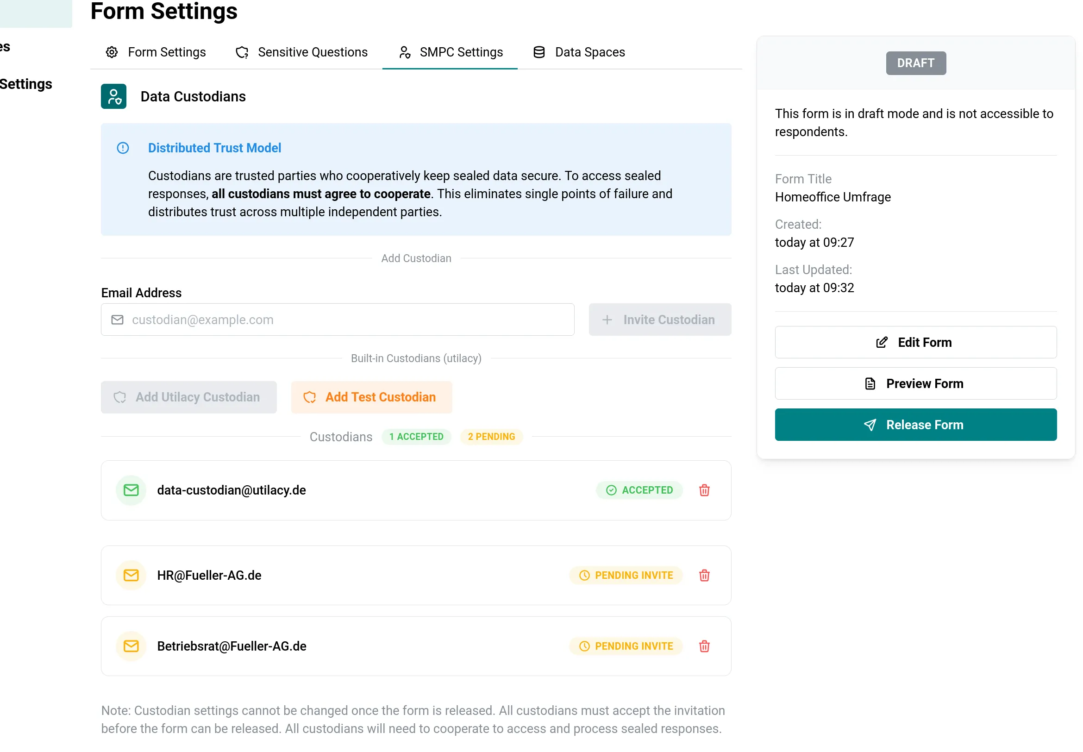Focus the custodian email address field
The width and height of the screenshot is (1083, 752).
(344, 320)
